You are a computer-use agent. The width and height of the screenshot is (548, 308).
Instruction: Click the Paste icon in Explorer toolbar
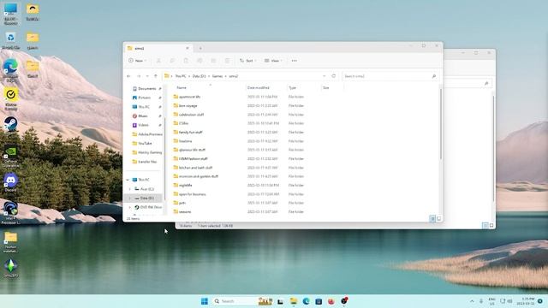(186, 61)
